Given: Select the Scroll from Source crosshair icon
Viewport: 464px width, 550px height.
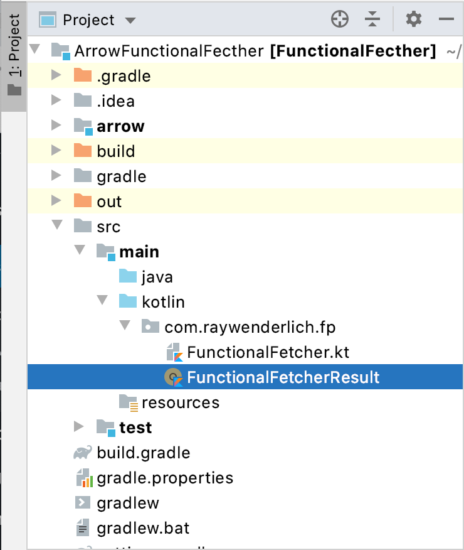Looking at the screenshot, I should tap(340, 19).
